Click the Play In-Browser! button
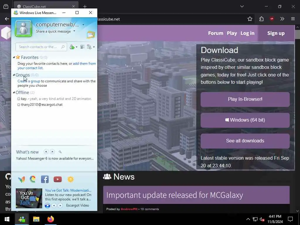Screen dimensions: 300x225 (x=245, y=99)
